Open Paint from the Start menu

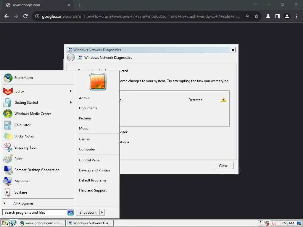pos(38,159)
